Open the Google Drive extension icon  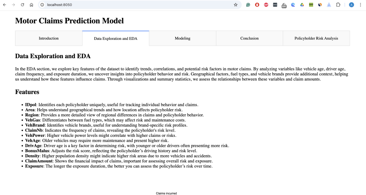tap(302, 5)
